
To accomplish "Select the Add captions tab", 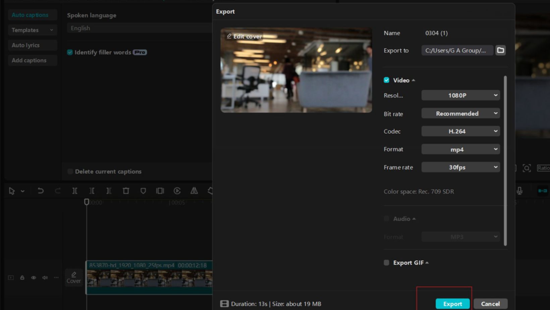I will [x=32, y=60].
